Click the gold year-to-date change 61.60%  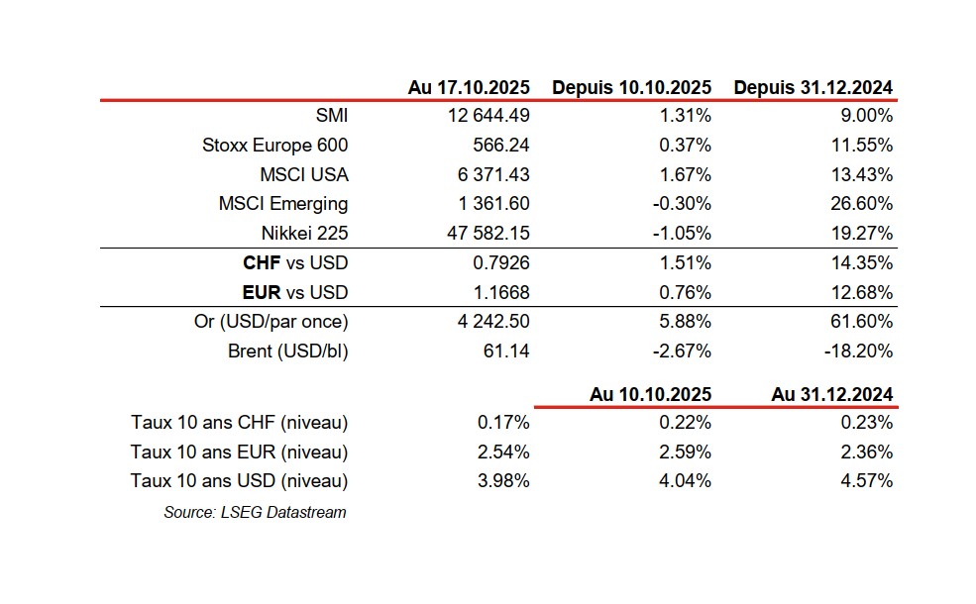click(x=865, y=322)
